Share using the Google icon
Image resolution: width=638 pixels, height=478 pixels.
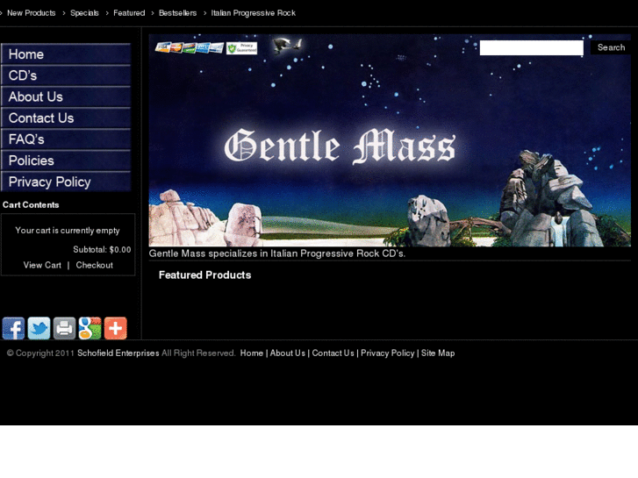pos(90,328)
